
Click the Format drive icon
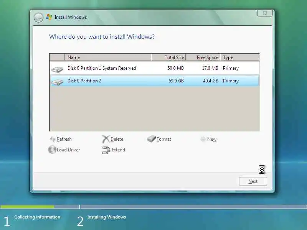(151, 139)
